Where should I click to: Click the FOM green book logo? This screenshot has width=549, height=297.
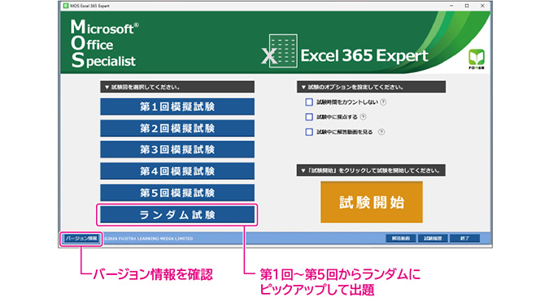477,59
